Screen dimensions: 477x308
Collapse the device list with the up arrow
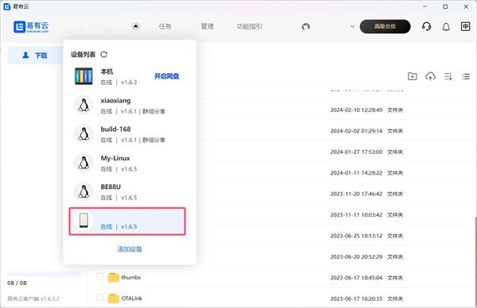(136, 26)
